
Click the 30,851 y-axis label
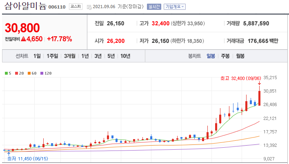pos(270,91)
